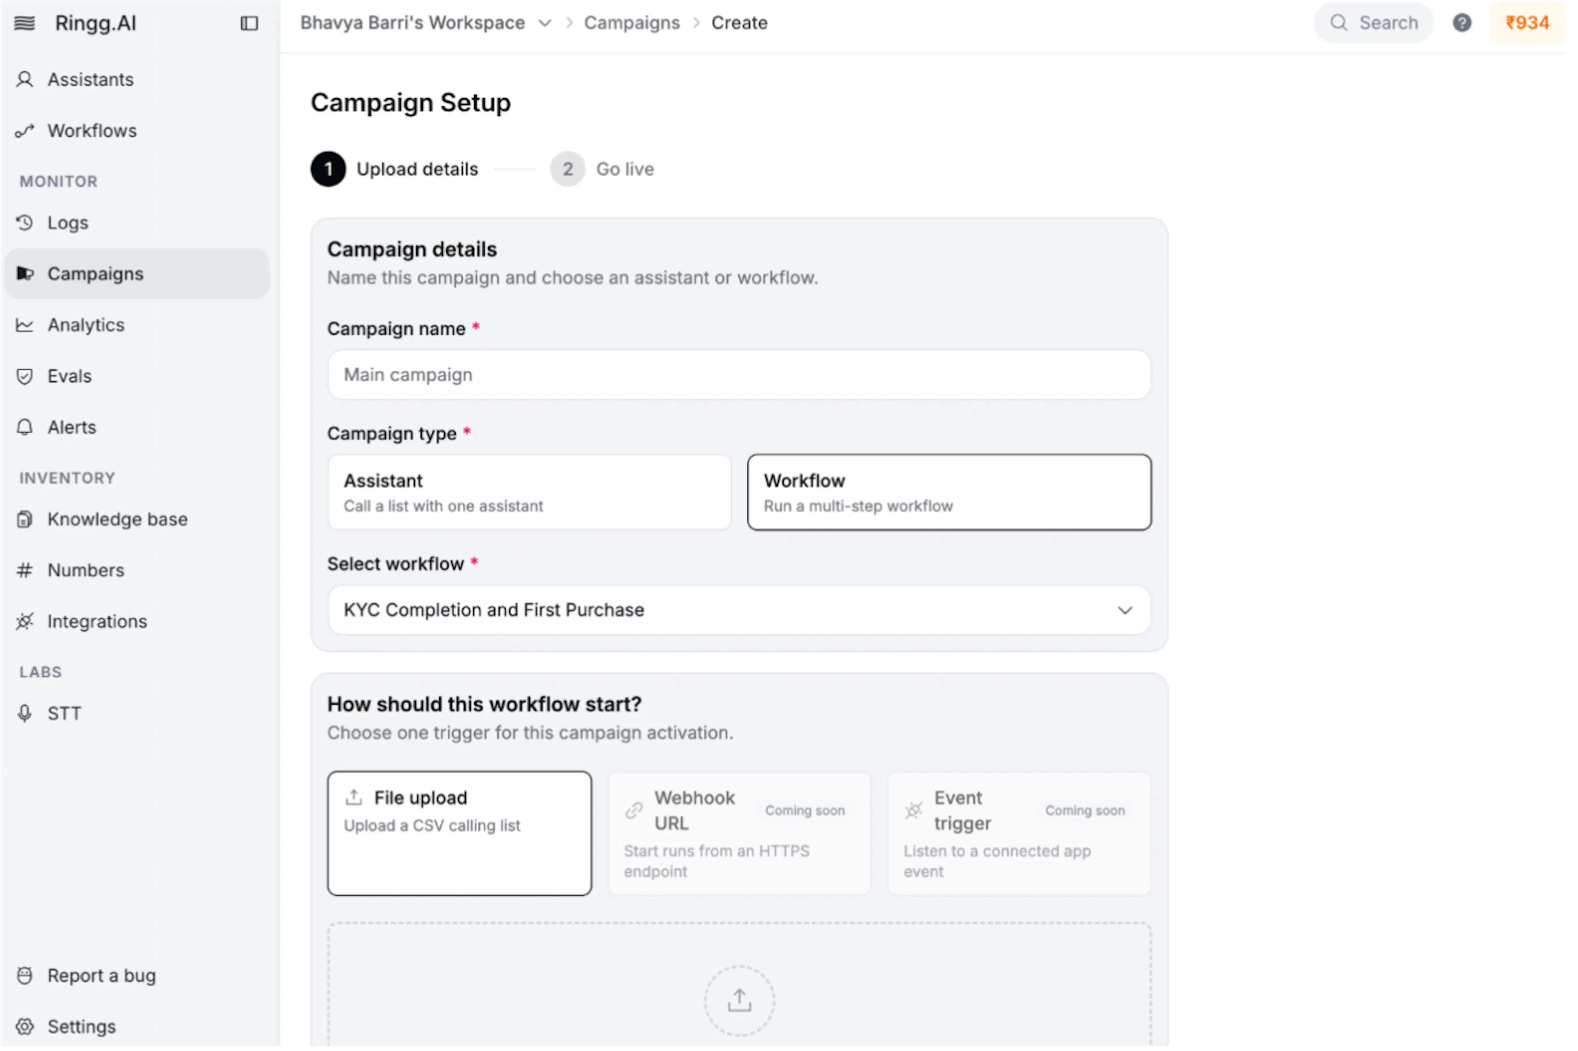Click the Go live step 2

(602, 169)
